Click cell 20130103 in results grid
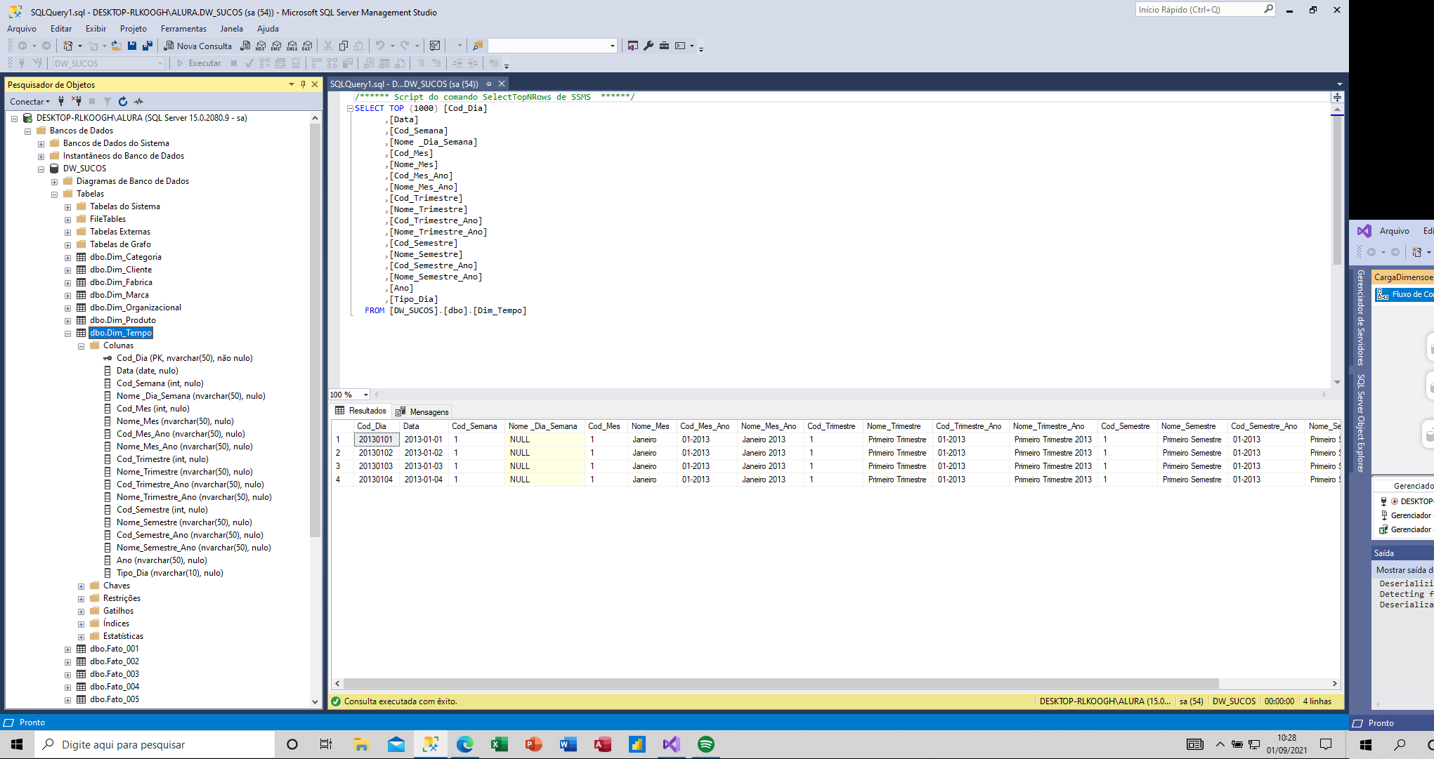The width and height of the screenshot is (1434, 759). (x=376, y=466)
